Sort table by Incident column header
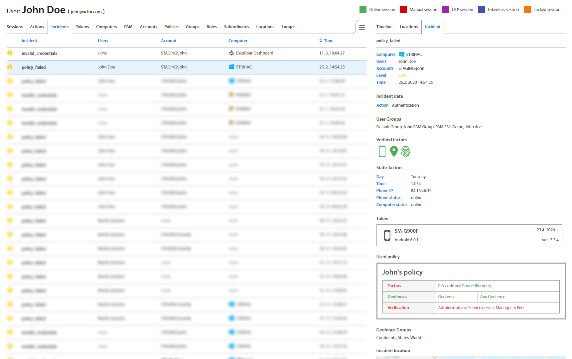The image size is (572, 359). (29, 41)
